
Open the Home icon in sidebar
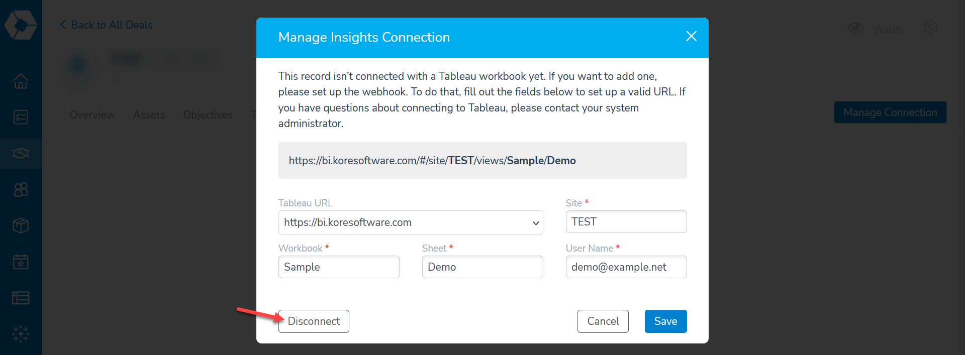(x=21, y=81)
